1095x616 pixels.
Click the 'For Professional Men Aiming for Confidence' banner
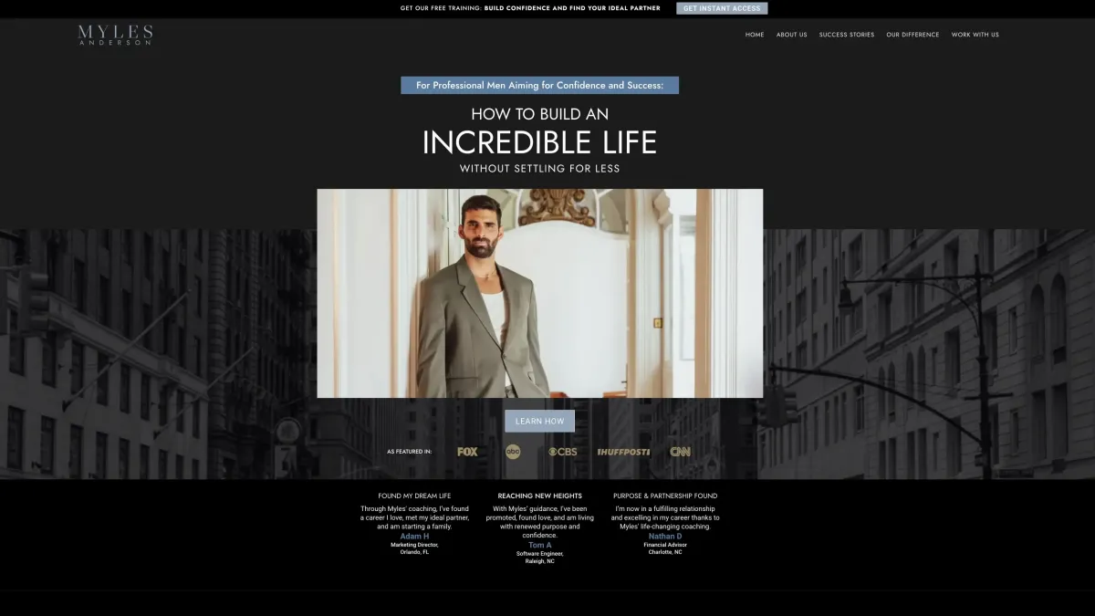[540, 85]
